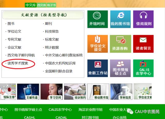Click the 文献传递 thumbnail
165x119 pixels.
pos(28,92)
